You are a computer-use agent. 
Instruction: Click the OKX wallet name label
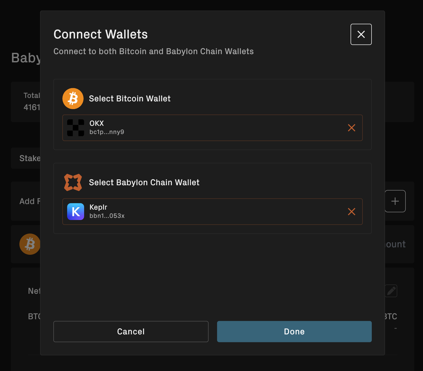pos(96,123)
